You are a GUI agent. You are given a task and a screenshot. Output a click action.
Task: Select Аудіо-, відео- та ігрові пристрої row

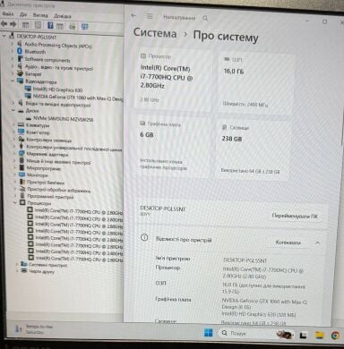point(58,67)
